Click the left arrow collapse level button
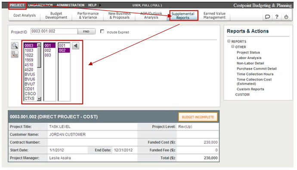Screen dimensions: 297x170 pyautogui.click(x=76, y=46)
